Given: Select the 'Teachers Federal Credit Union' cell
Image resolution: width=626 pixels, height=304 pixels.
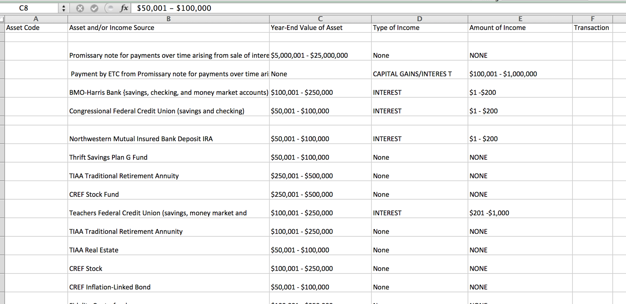Looking at the screenshot, I should tap(169, 209).
